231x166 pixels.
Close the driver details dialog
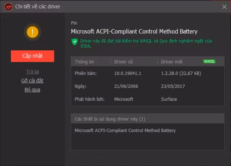[225, 6]
